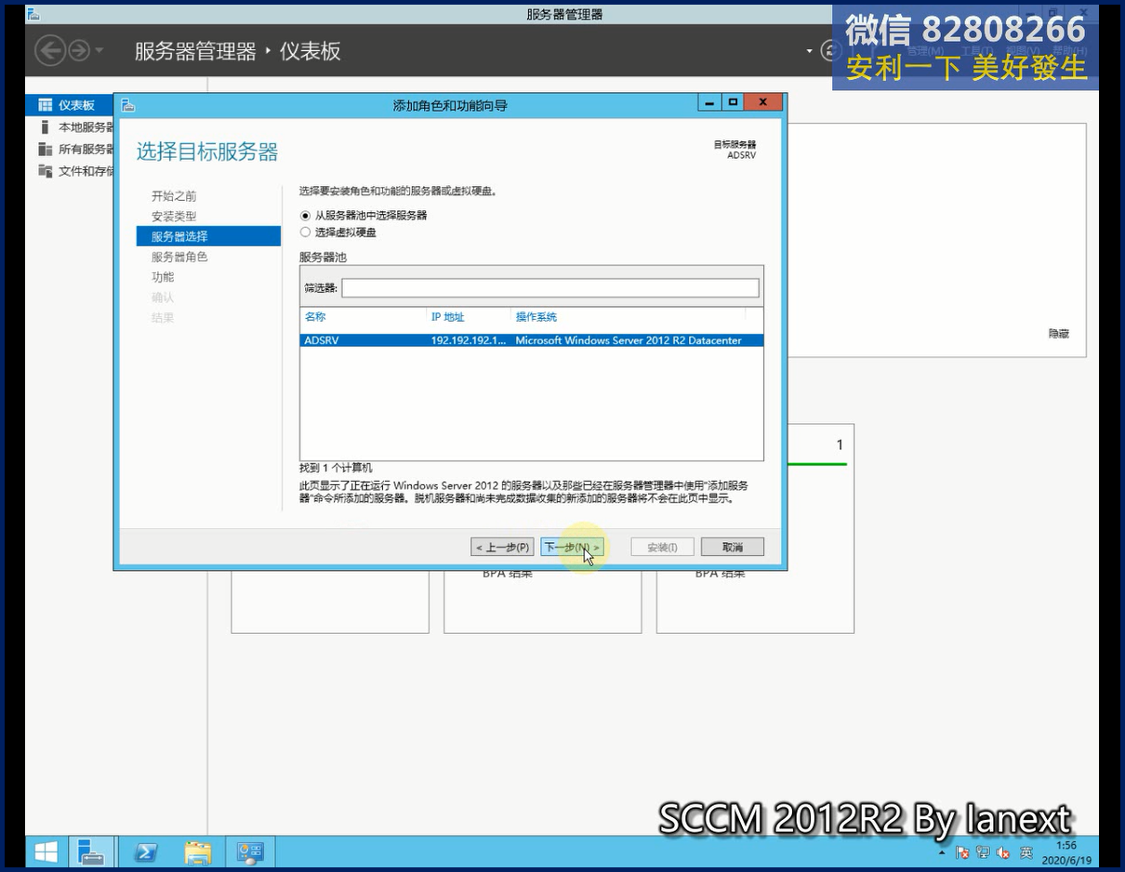1125x872 pixels.
Task: Launch PowerShell from the taskbar
Action: pyautogui.click(x=146, y=852)
